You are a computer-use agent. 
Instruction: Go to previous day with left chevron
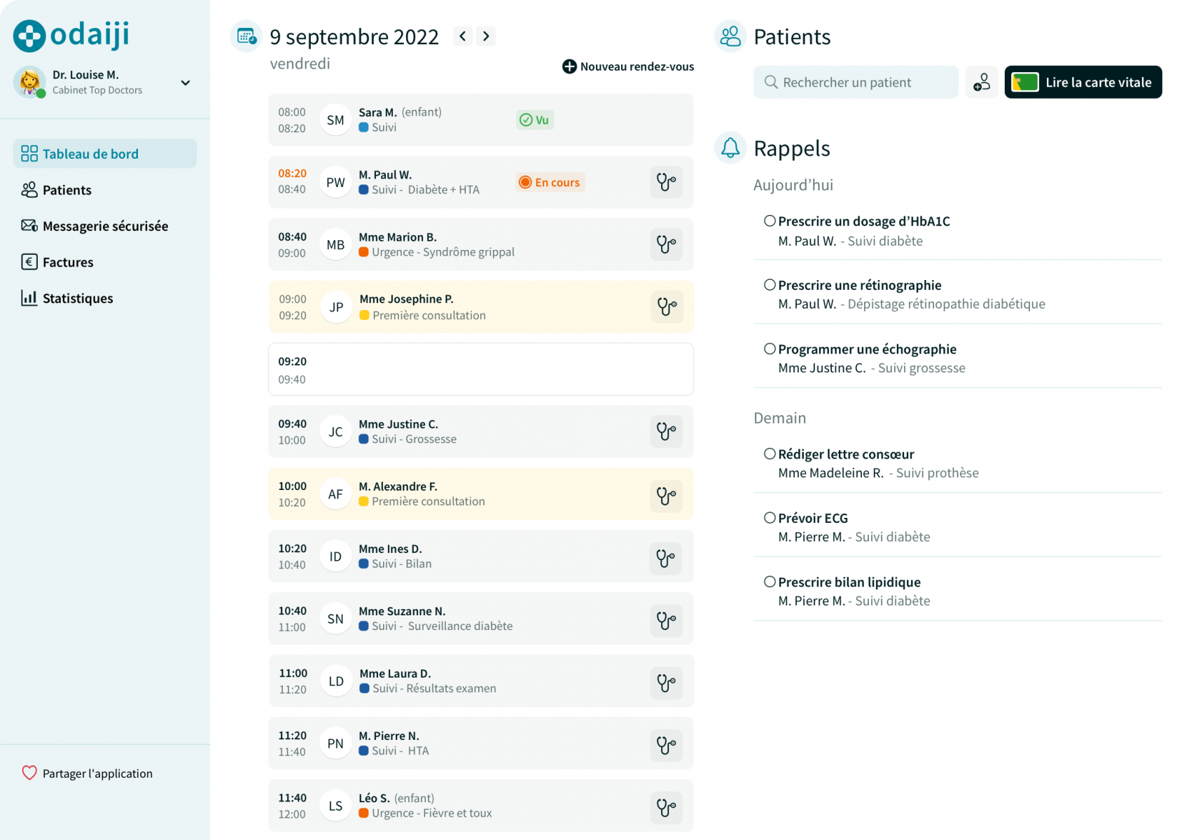tap(462, 36)
